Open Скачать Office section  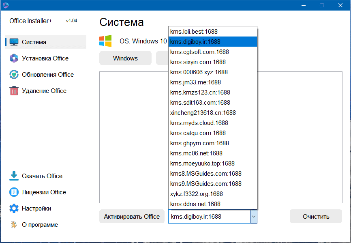pos(42,176)
